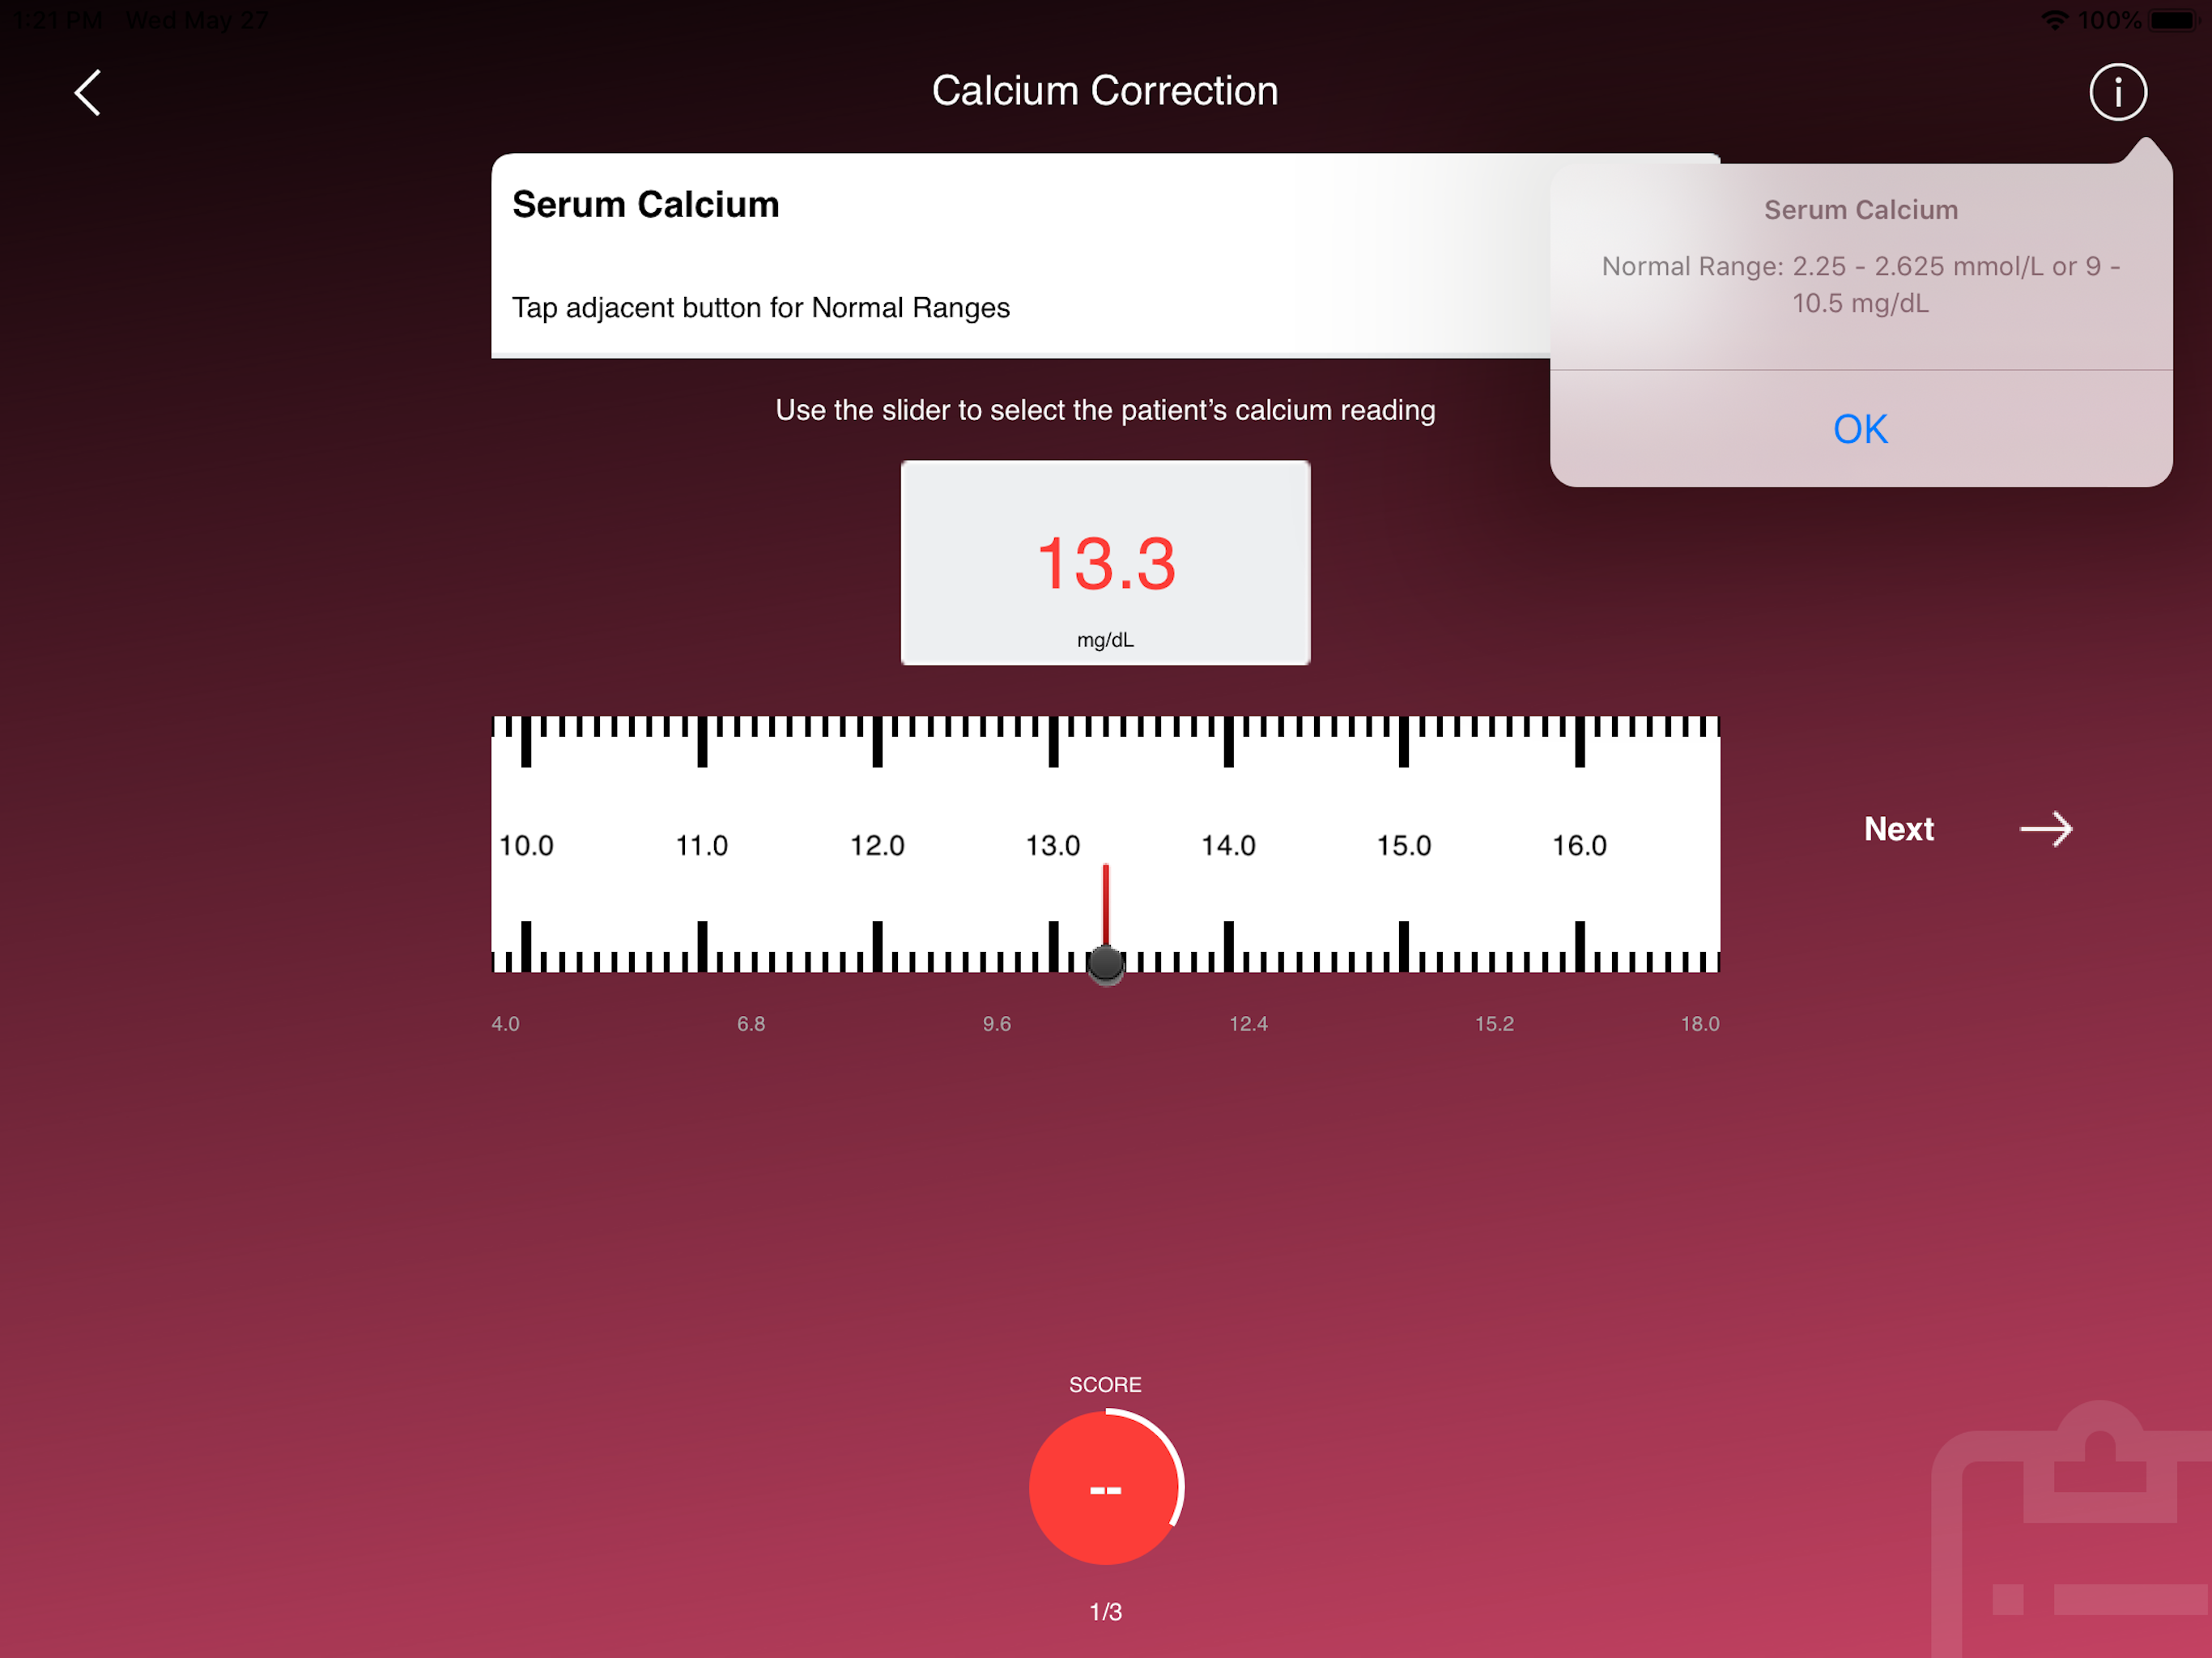This screenshot has height=1658, width=2212.
Task: Dismiss the Serum Calcium popup with OK
Action: [1860, 429]
